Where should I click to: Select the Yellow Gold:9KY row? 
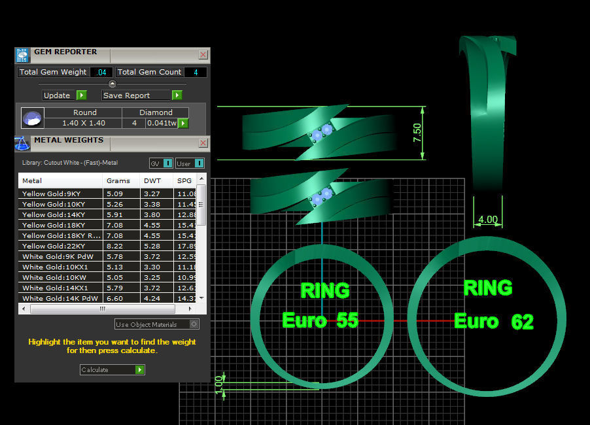(107, 194)
